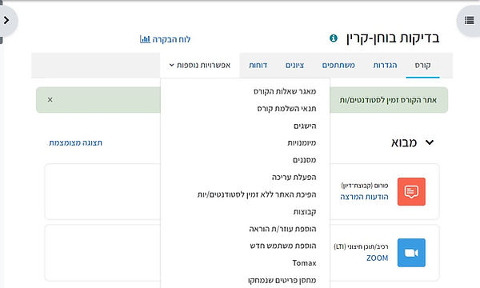Collapse the מבוא section

coord(430,142)
